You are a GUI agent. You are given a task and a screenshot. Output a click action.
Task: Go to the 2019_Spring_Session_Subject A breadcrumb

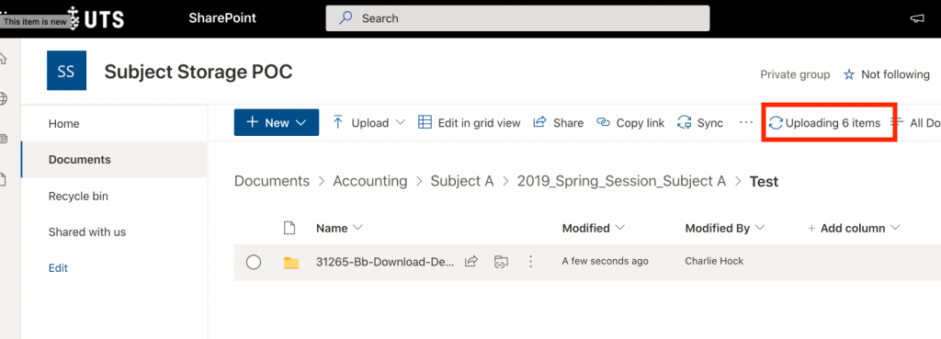click(622, 181)
